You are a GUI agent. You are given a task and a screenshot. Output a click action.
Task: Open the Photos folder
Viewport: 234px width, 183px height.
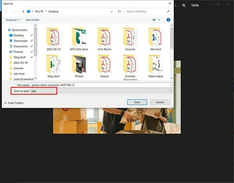pyautogui.click(x=79, y=66)
